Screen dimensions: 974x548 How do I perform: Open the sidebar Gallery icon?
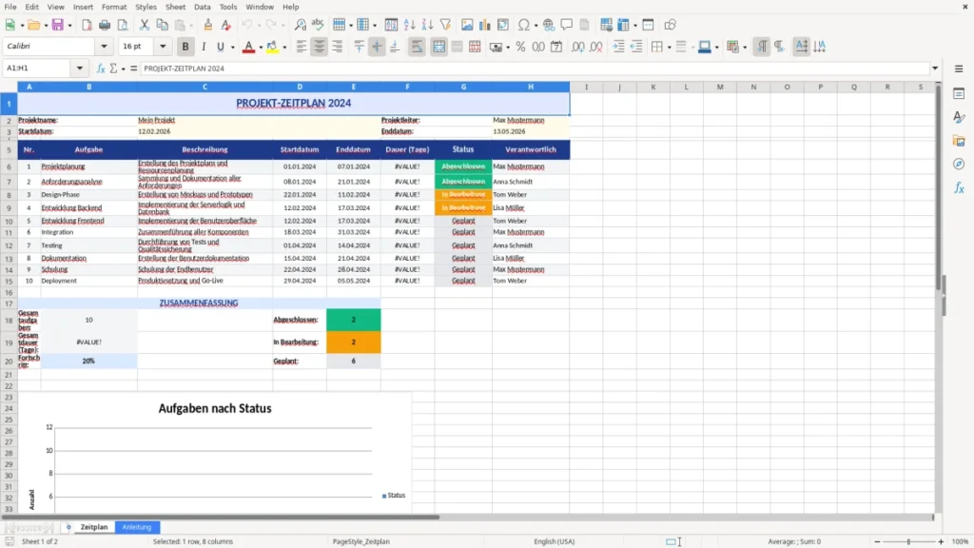click(x=959, y=141)
